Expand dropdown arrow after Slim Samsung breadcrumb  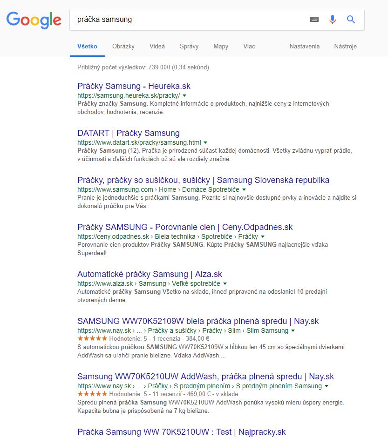pos(293,331)
